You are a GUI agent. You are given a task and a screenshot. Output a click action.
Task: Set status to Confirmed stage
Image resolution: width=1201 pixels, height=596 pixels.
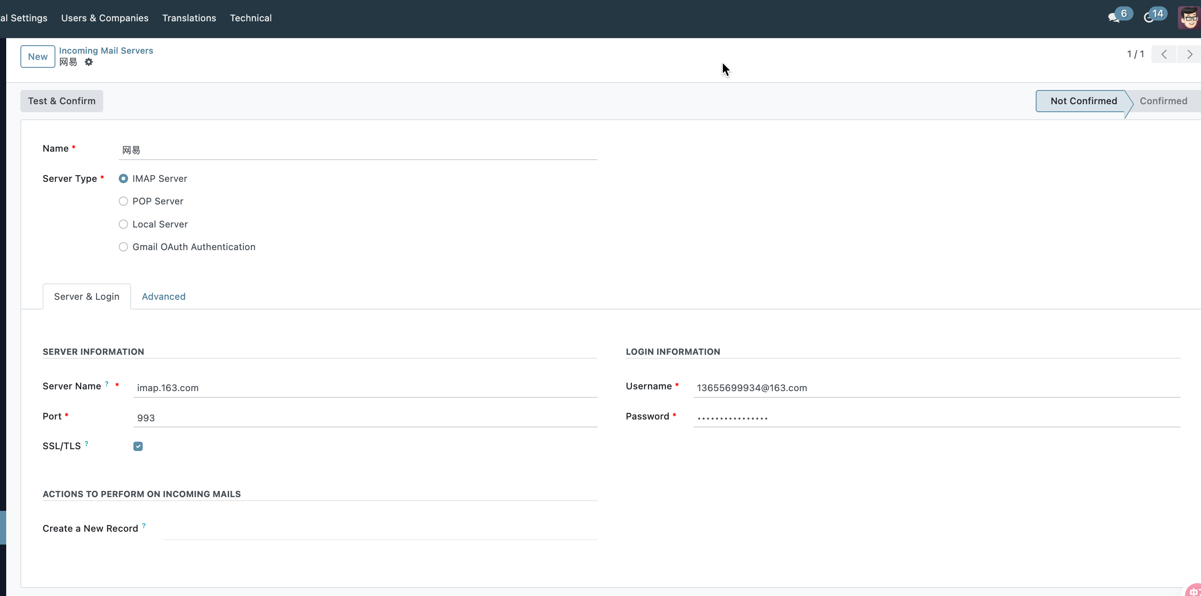click(1163, 101)
